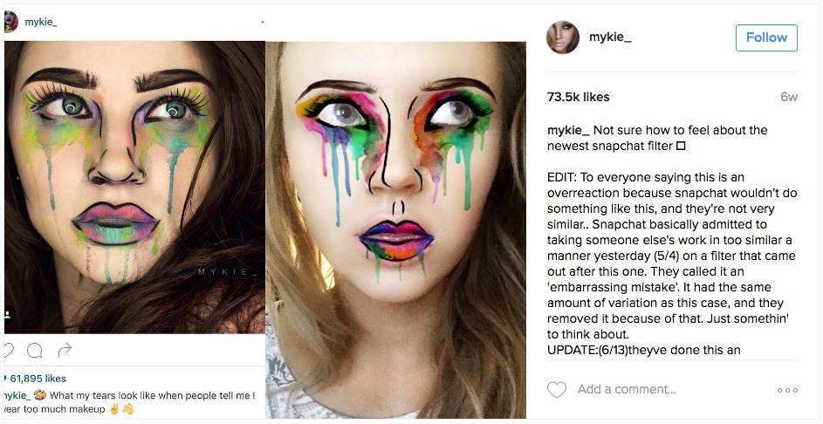
Task: Open the three-dot more options menu
Action: (x=787, y=390)
